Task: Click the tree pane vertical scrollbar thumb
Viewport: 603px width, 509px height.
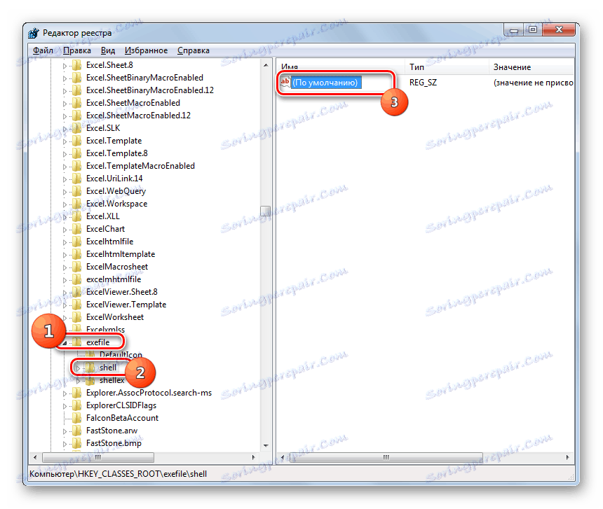Action: (265, 211)
